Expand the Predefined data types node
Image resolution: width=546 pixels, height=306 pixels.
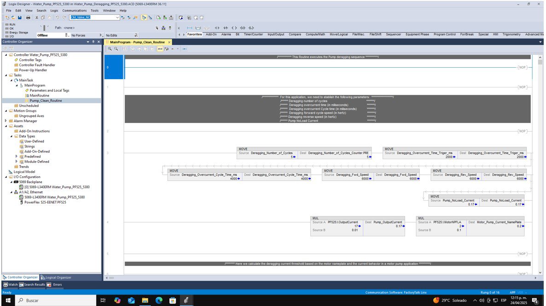17,156
